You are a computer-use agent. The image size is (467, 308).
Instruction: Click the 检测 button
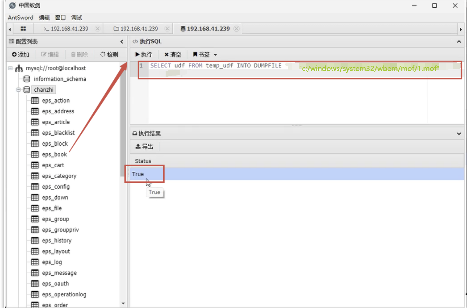pos(109,55)
